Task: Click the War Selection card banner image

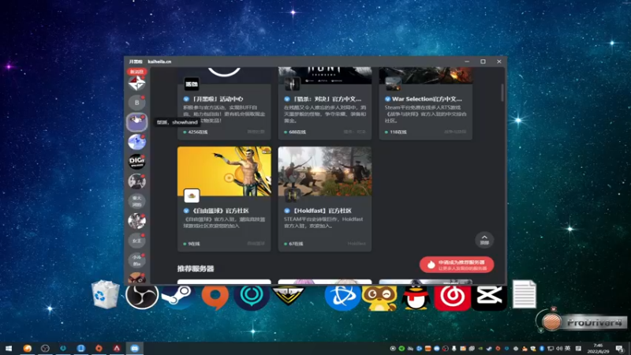Action: click(x=426, y=75)
